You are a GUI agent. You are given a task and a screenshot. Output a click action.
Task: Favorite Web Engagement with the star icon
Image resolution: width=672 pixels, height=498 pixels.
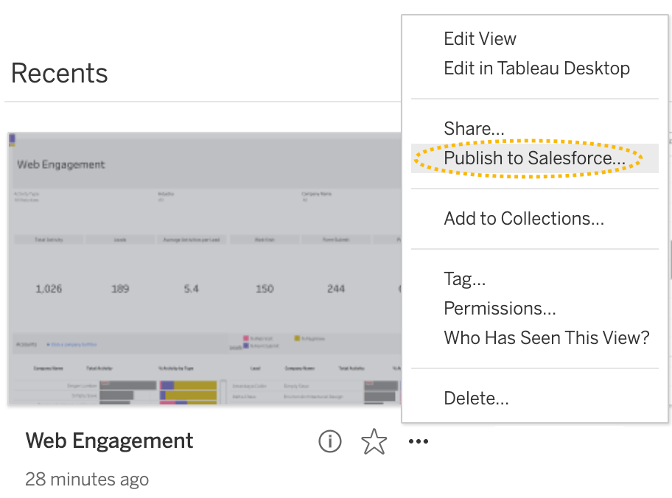[374, 441]
